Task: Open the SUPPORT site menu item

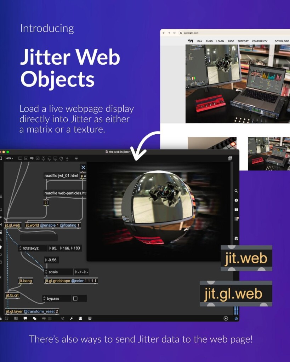Action: click(x=243, y=41)
